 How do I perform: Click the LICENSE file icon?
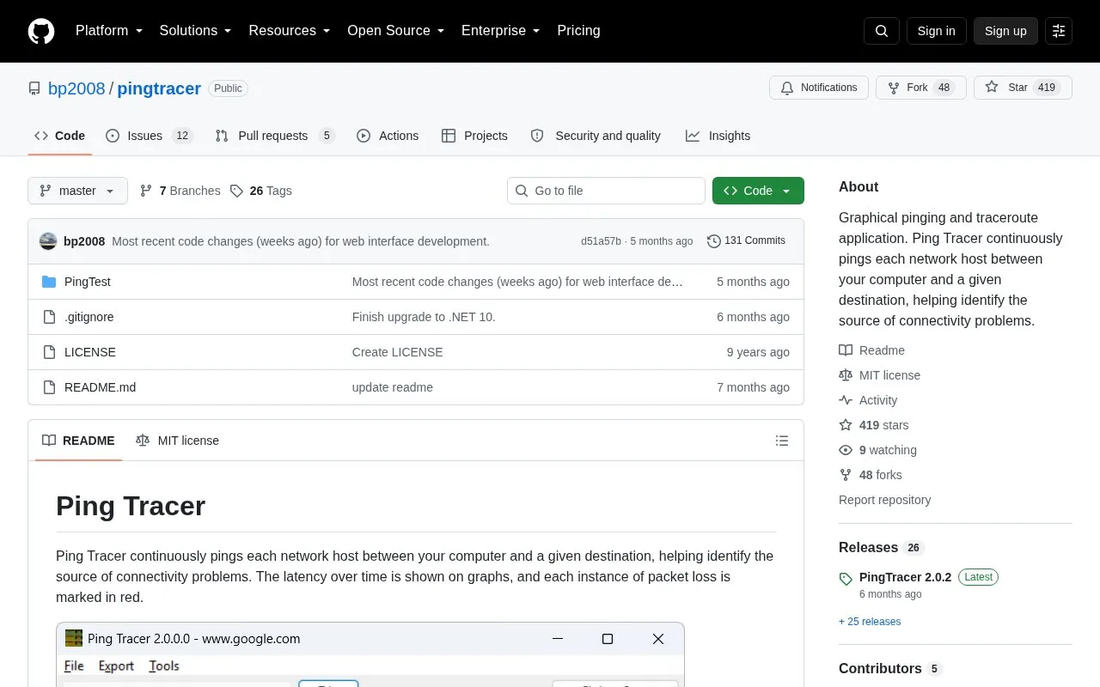coord(49,352)
